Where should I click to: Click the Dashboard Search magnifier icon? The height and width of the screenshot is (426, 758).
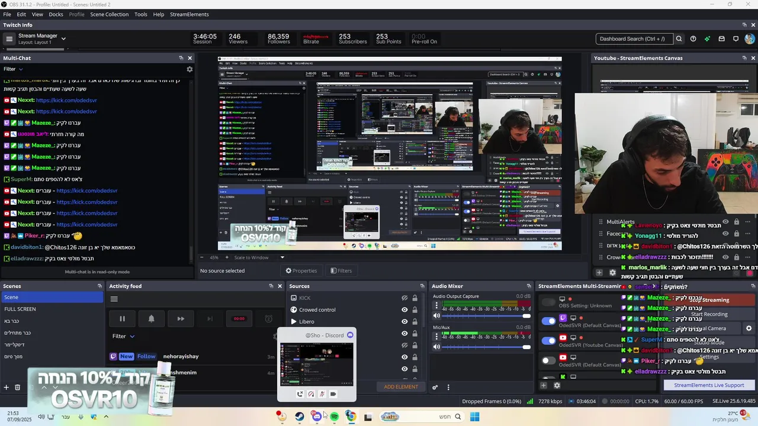pyautogui.click(x=679, y=39)
